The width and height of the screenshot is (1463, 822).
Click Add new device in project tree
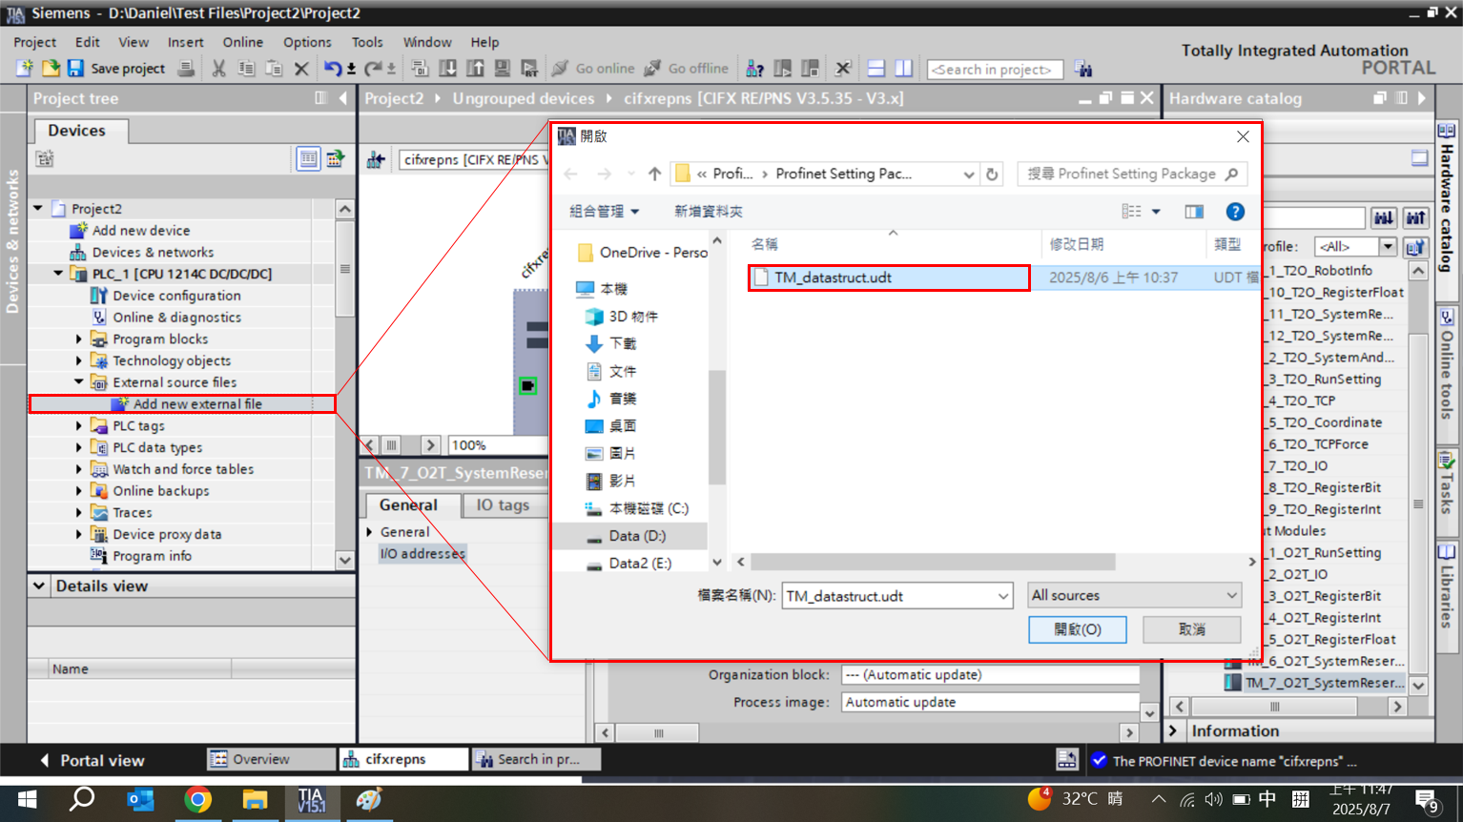(x=141, y=231)
